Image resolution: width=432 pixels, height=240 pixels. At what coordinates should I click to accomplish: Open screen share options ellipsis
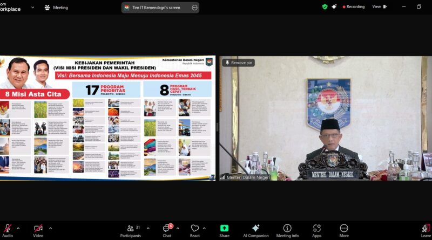tap(194, 8)
